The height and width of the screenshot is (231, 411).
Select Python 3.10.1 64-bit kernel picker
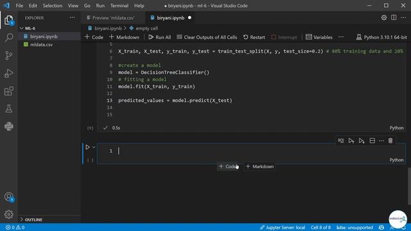381,37
